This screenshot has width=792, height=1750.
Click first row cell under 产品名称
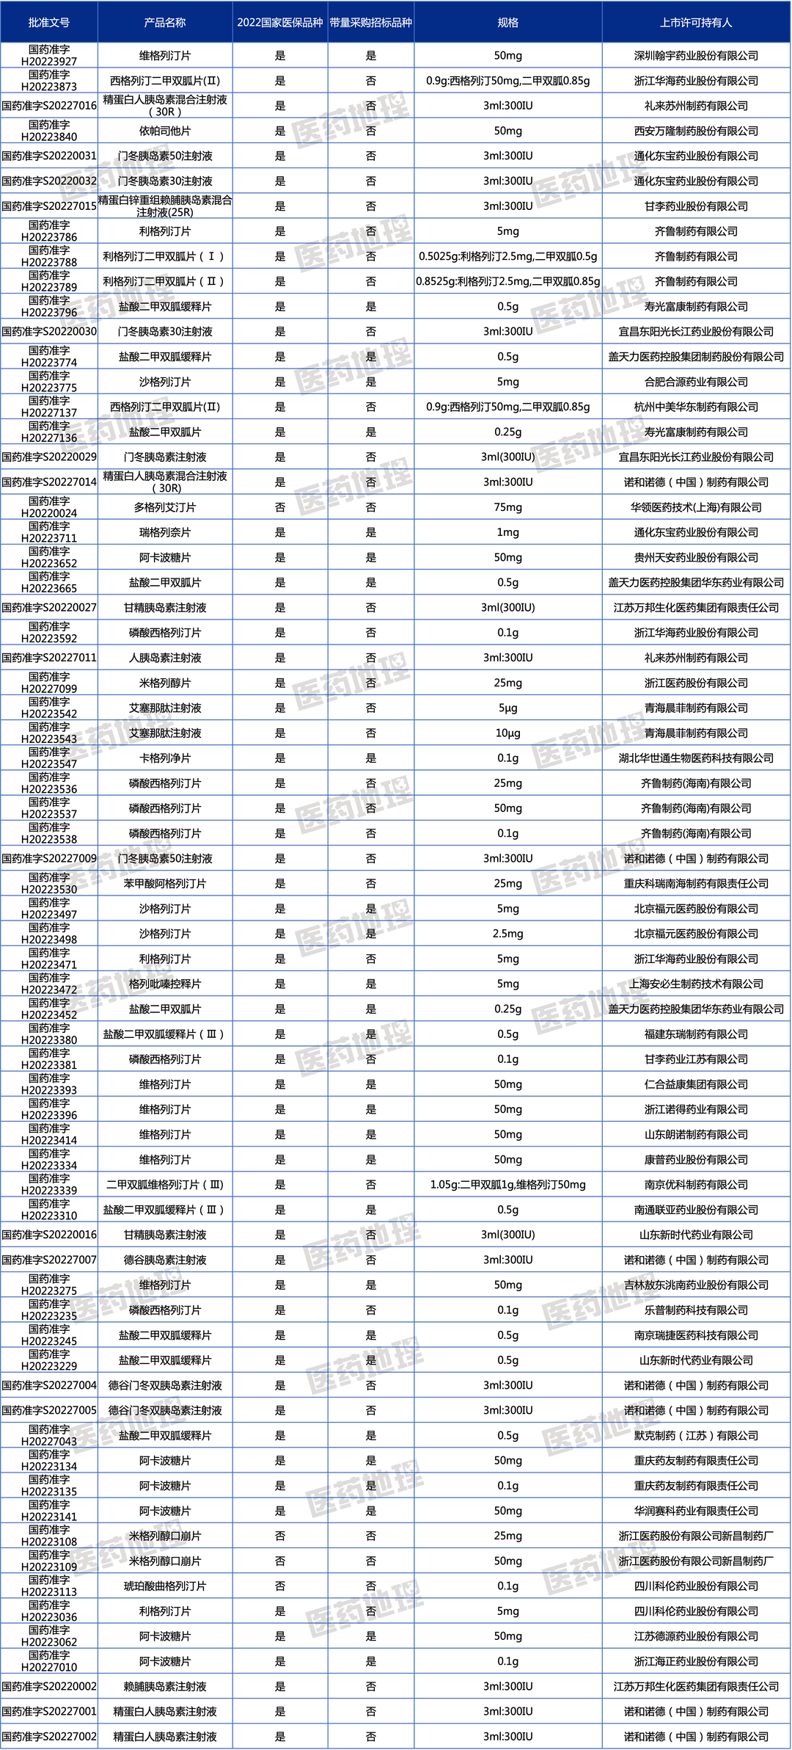165,55
